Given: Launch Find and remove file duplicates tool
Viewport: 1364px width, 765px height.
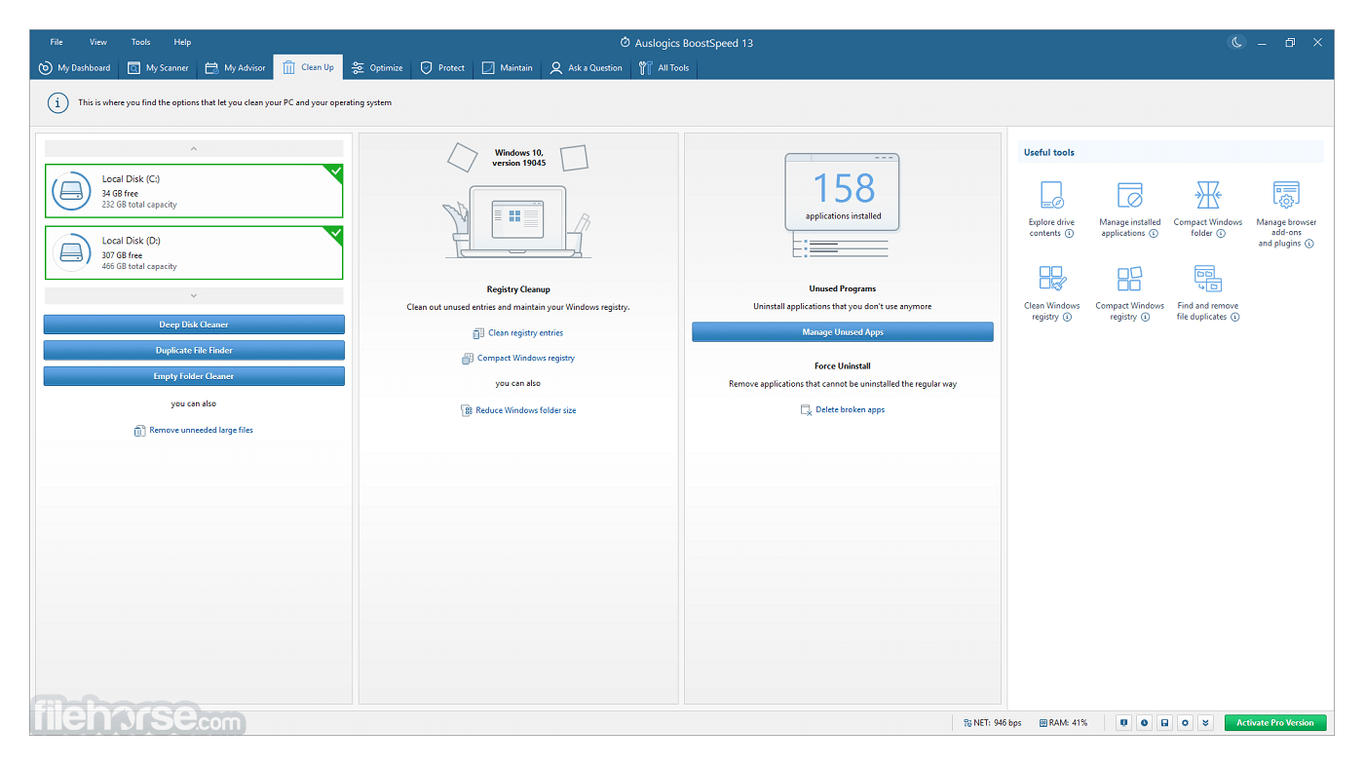Looking at the screenshot, I should click(x=1208, y=279).
